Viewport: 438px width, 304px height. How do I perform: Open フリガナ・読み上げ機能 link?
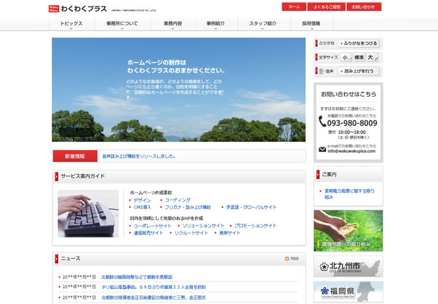tap(188, 207)
